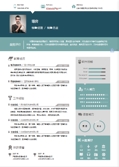Click the email address ending in @qq.com

pos(54,8)
